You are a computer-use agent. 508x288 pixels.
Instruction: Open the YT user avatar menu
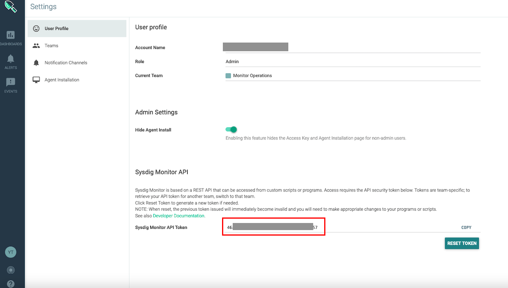click(x=11, y=252)
